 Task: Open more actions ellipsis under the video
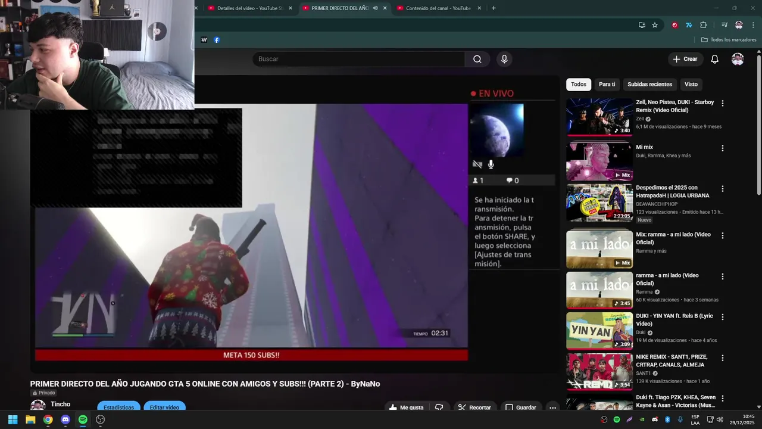[x=552, y=408]
